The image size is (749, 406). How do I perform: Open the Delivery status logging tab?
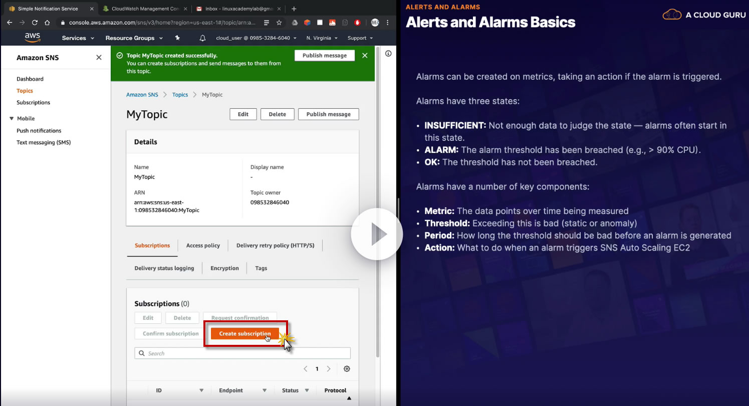tap(164, 268)
